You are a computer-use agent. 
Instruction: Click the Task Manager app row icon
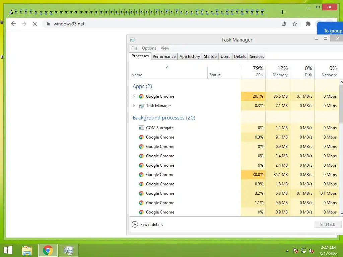(x=141, y=106)
